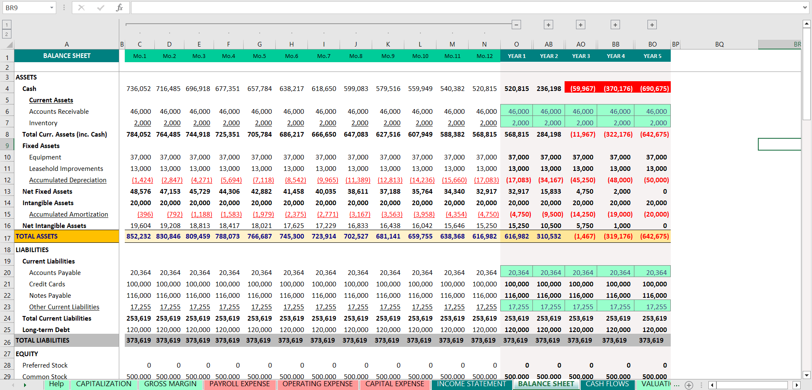Click the Insert Function fx icon
This screenshot has width=812, height=390.
point(119,8)
